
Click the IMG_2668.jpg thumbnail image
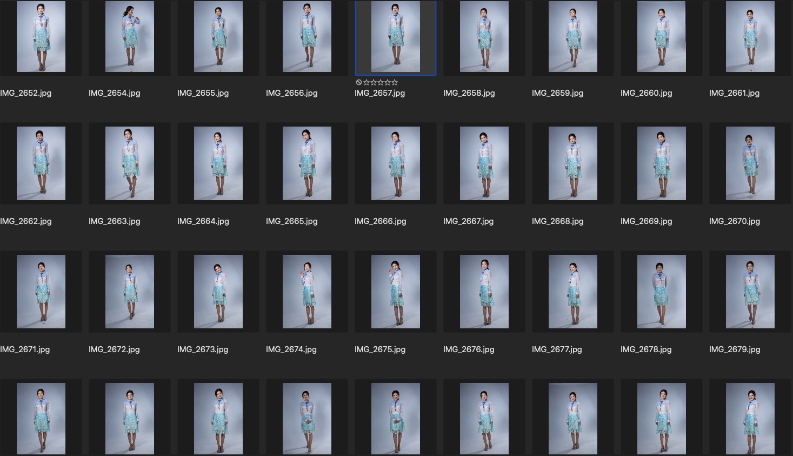tap(573, 163)
